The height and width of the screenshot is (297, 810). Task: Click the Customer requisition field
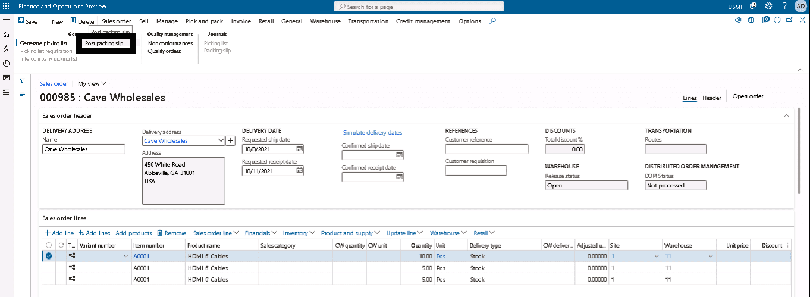pyautogui.click(x=476, y=171)
